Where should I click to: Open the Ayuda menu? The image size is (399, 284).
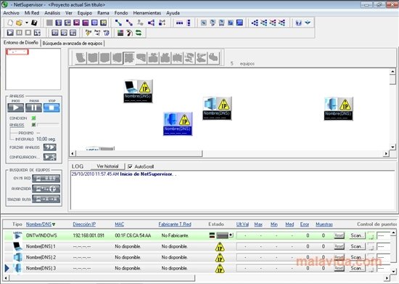click(173, 13)
